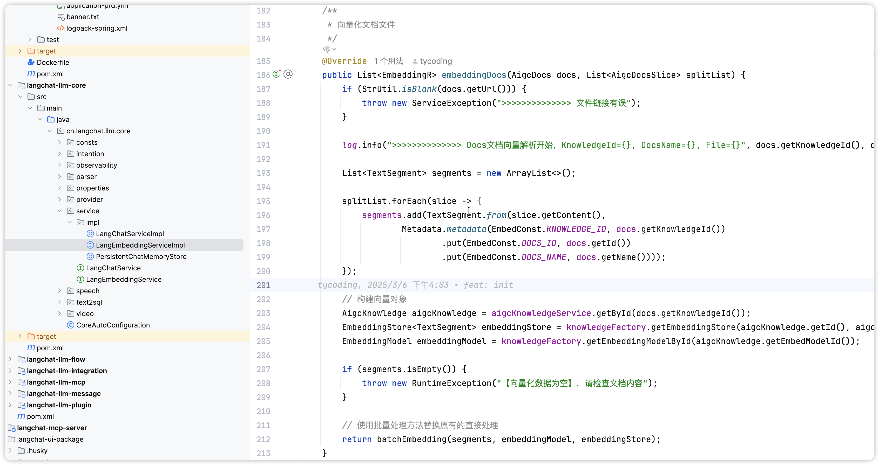Click the implements-method gutter icon on line 186
Screen dimensions: 879x465
277,74
